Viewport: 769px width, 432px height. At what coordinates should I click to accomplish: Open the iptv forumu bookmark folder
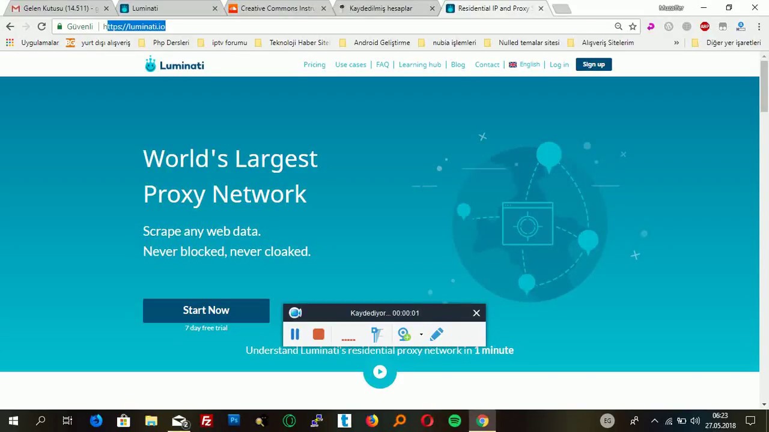tap(222, 43)
